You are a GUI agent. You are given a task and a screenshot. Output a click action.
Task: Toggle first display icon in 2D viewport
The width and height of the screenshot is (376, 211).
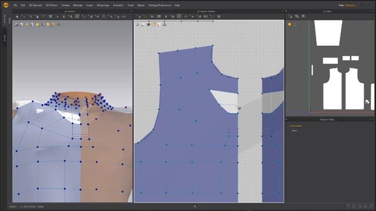pos(138,25)
